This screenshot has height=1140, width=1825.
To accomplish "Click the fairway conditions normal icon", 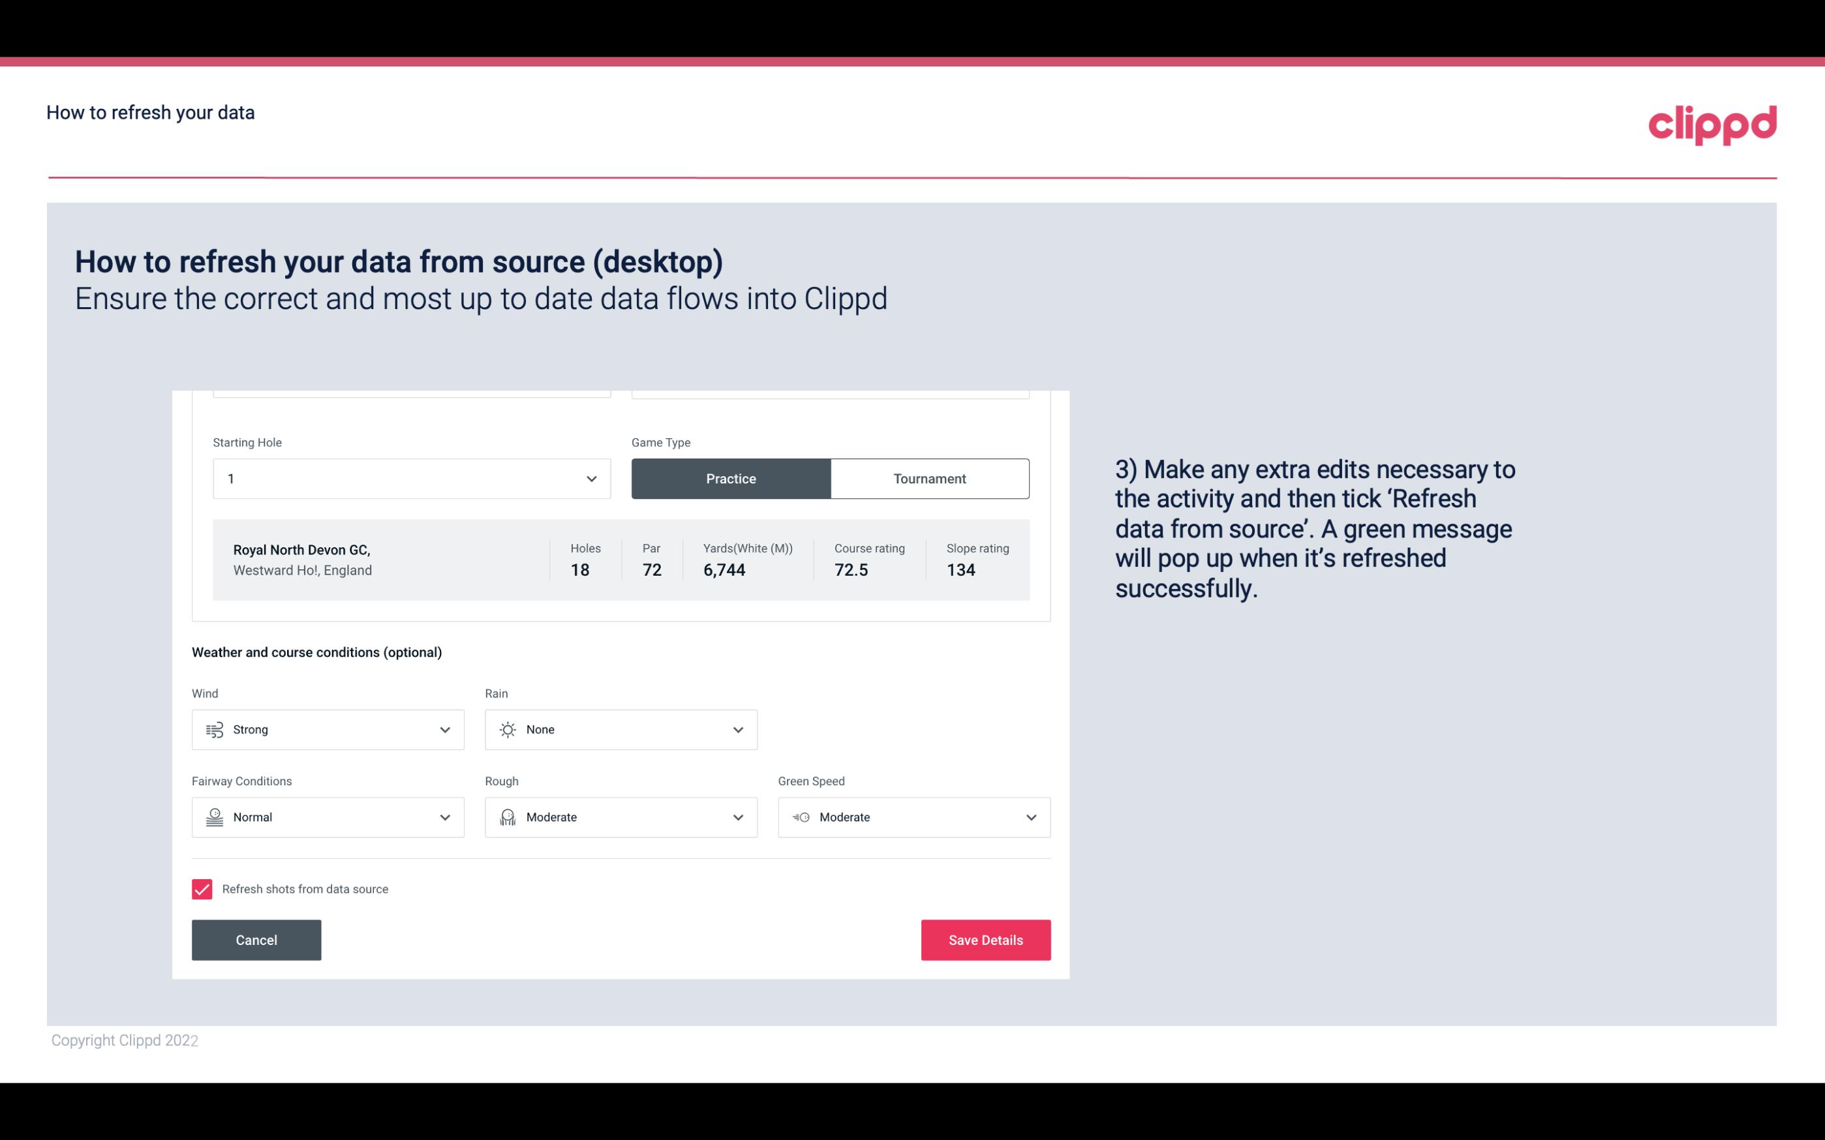I will click(214, 817).
